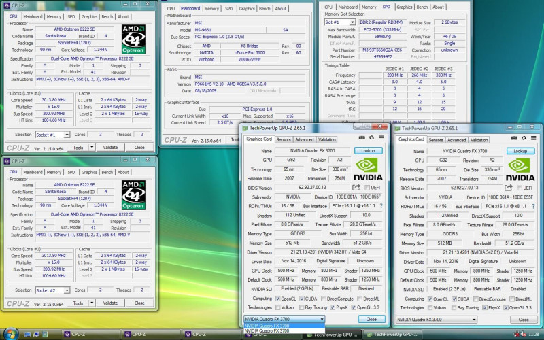Open Graphics tab in CPU-Z SPD window
Viewport: 544px width, 340px height.
tap(404, 7)
